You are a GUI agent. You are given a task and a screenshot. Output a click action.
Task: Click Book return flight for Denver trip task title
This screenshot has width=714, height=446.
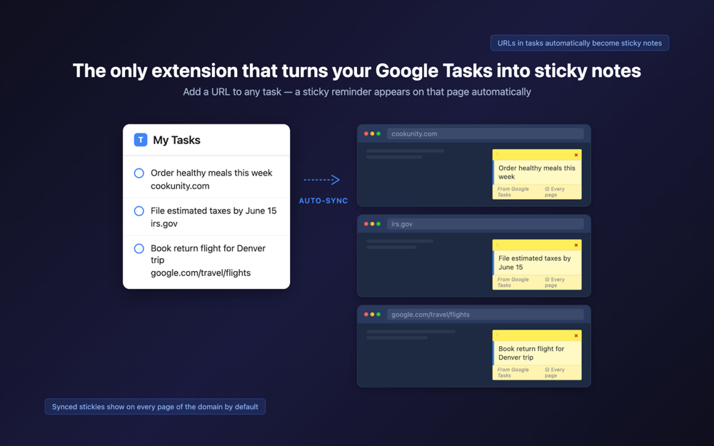[208, 254]
